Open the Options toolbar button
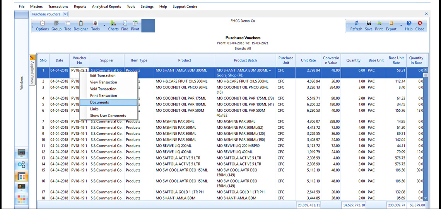 tap(42, 25)
